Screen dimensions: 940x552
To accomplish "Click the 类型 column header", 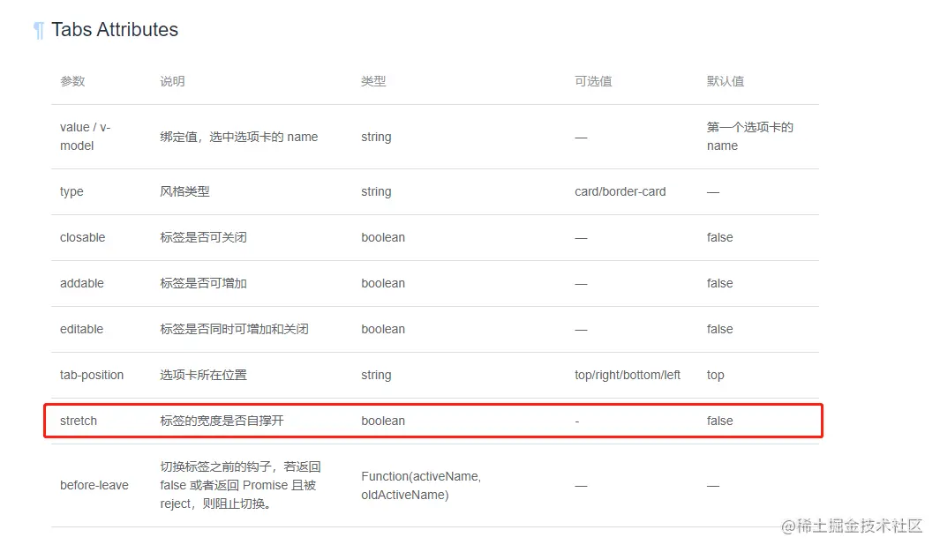I will [374, 80].
